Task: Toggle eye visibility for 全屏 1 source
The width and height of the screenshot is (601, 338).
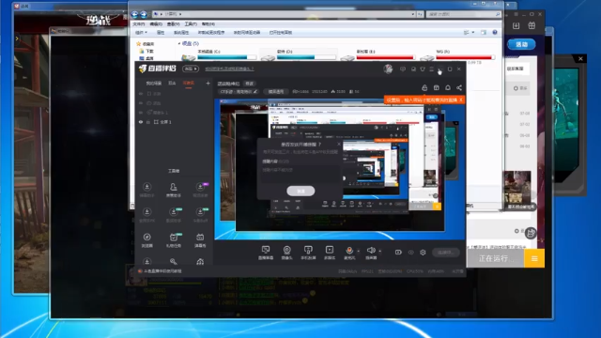Action: click(x=141, y=122)
